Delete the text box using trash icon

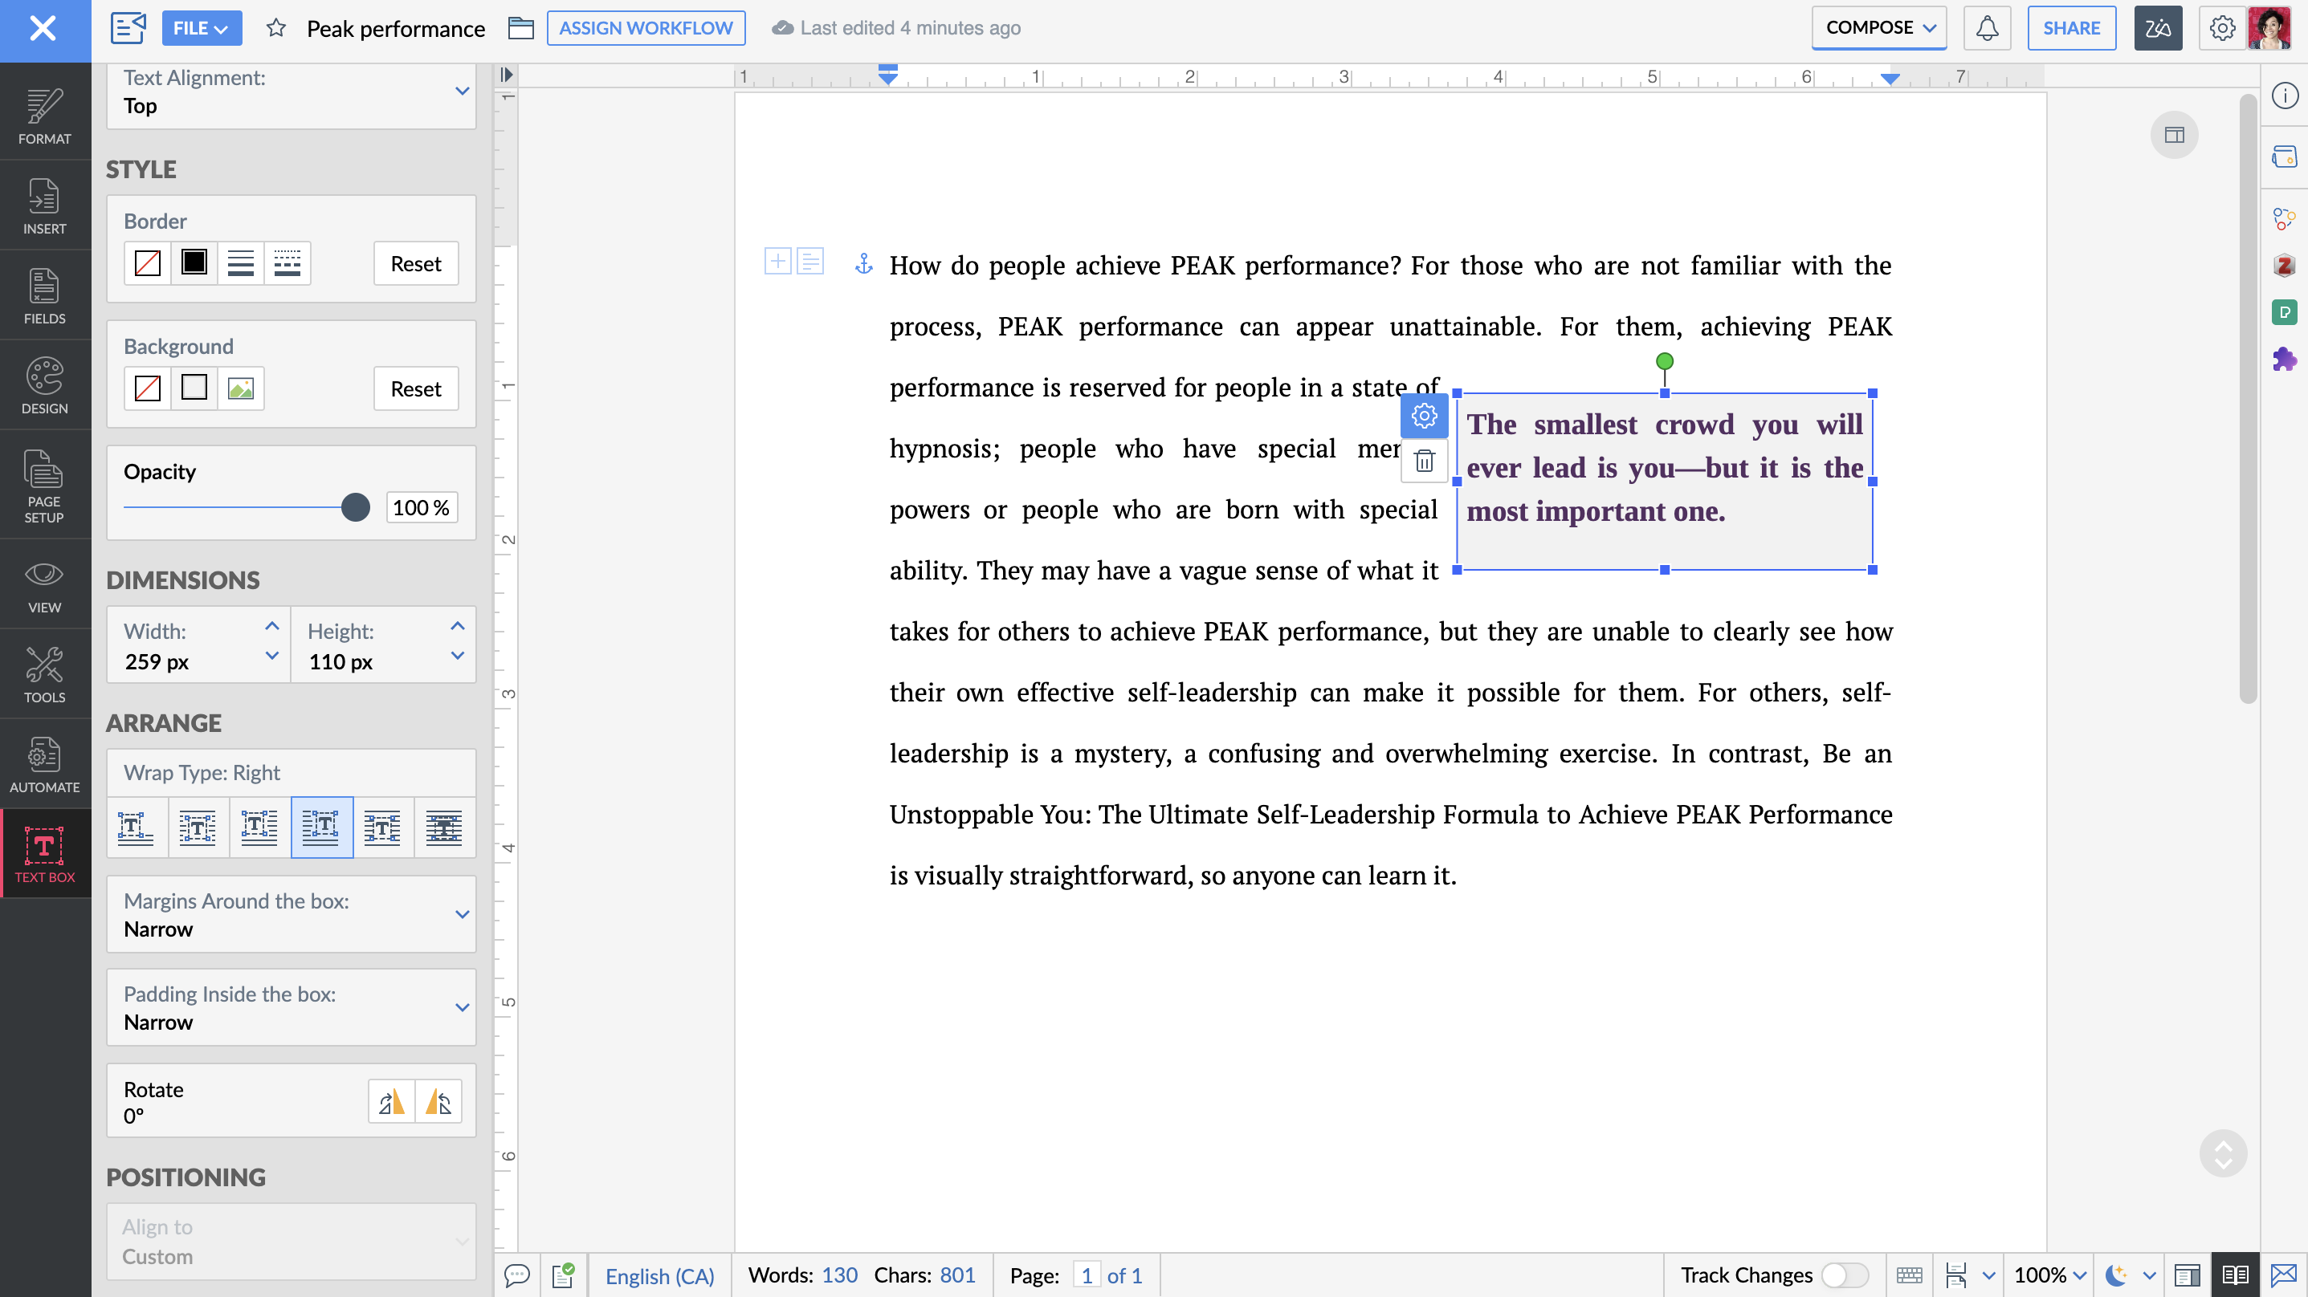[1424, 461]
